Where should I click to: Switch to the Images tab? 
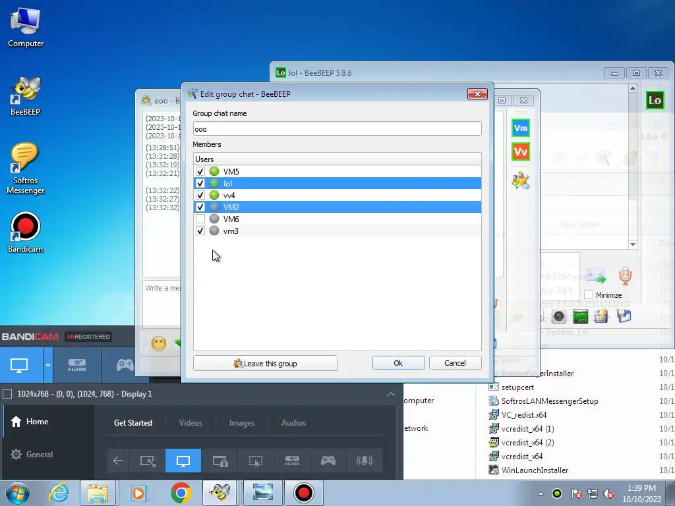pos(241,423)
